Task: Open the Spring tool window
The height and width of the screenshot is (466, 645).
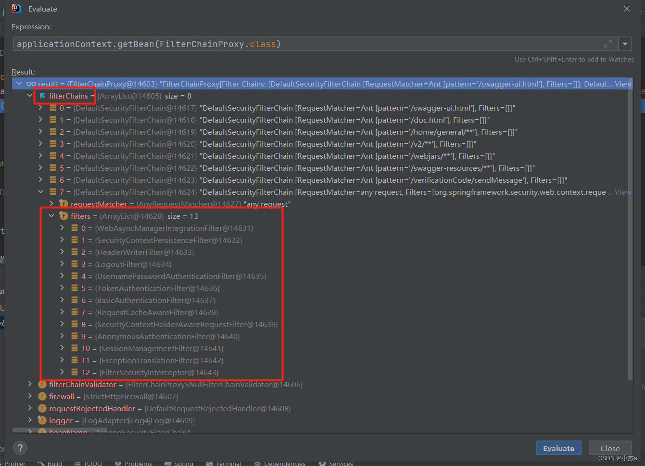Action: (183, 463)
